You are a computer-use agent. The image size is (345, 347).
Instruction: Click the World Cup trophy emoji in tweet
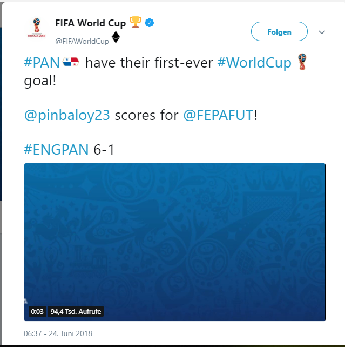tap(302, 62)
